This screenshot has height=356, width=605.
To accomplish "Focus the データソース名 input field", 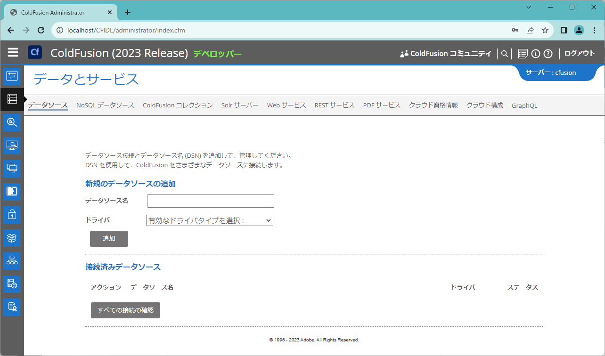I will click(211, 201).
